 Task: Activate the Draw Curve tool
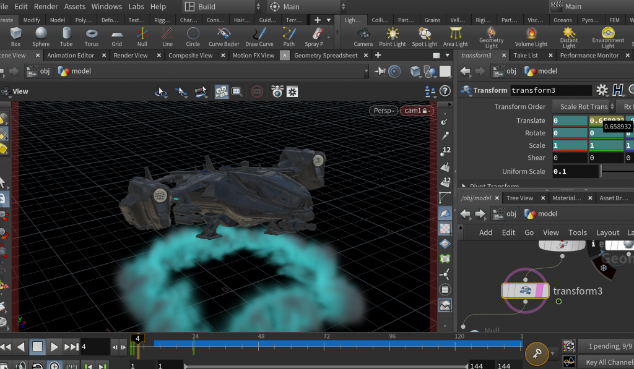[x=259, y=36]
